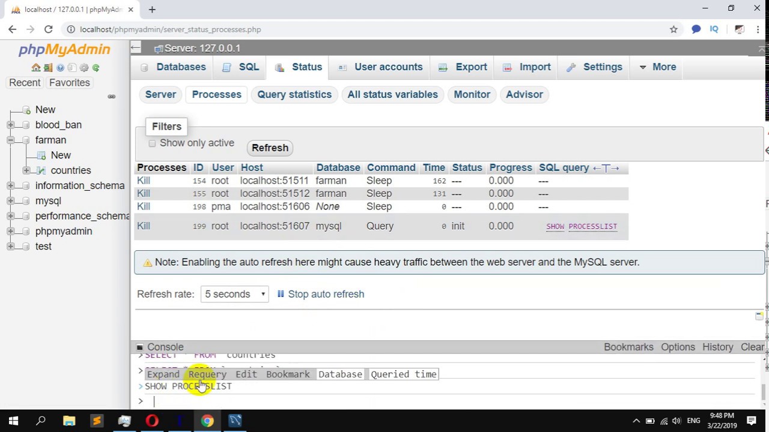Viewport: 769px width, 432px height.
Task: Toggle Show only active checkbox
Action: pos(152,143)
